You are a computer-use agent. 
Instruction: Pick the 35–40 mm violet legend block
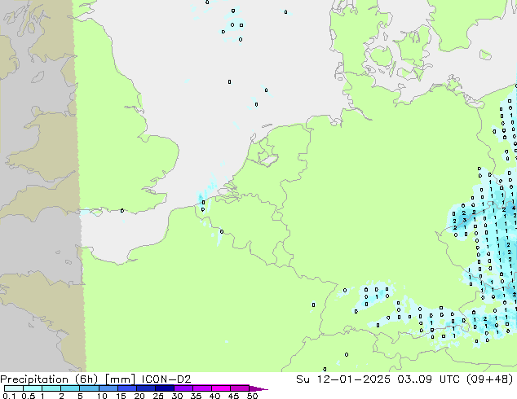click(x=202, y=388)
